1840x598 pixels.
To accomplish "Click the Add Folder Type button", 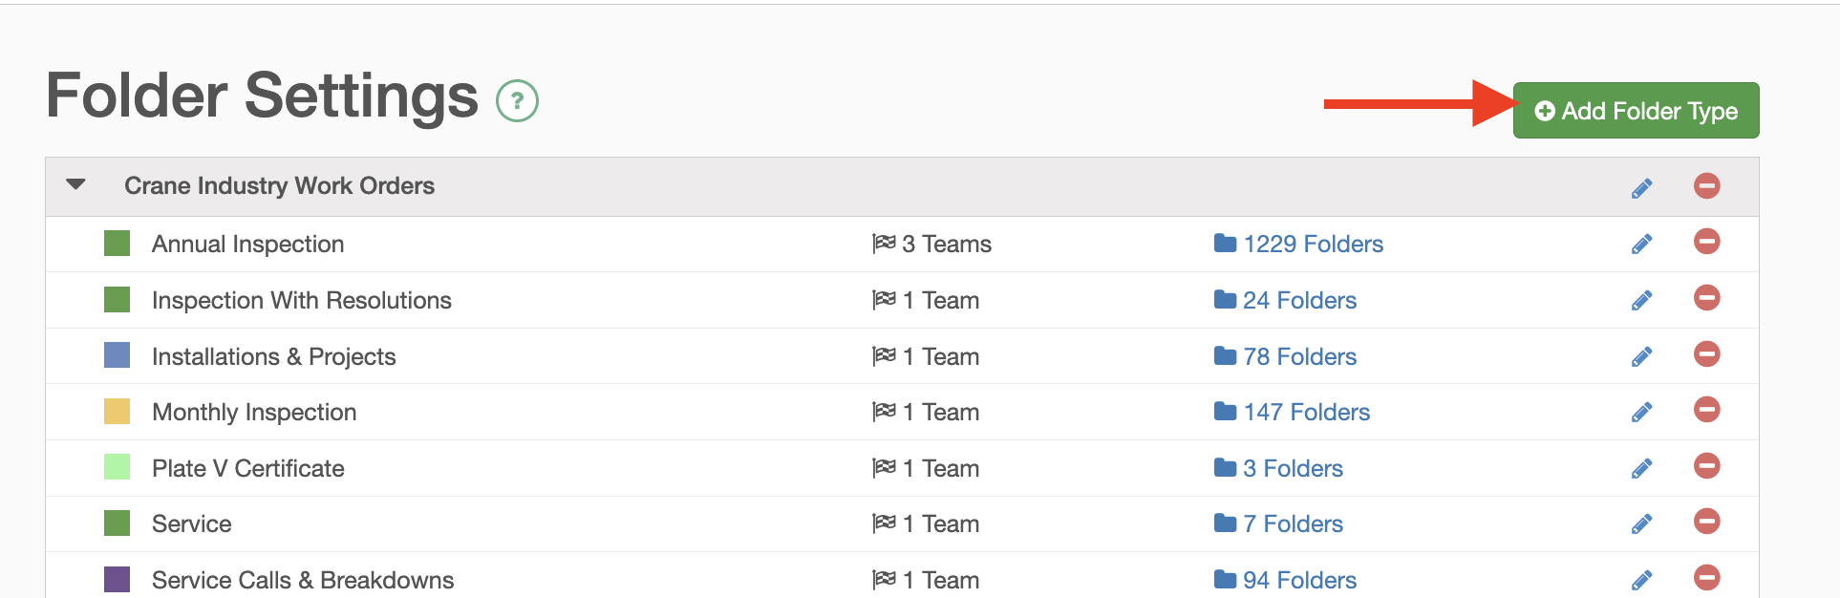I will pos(1636,111).
